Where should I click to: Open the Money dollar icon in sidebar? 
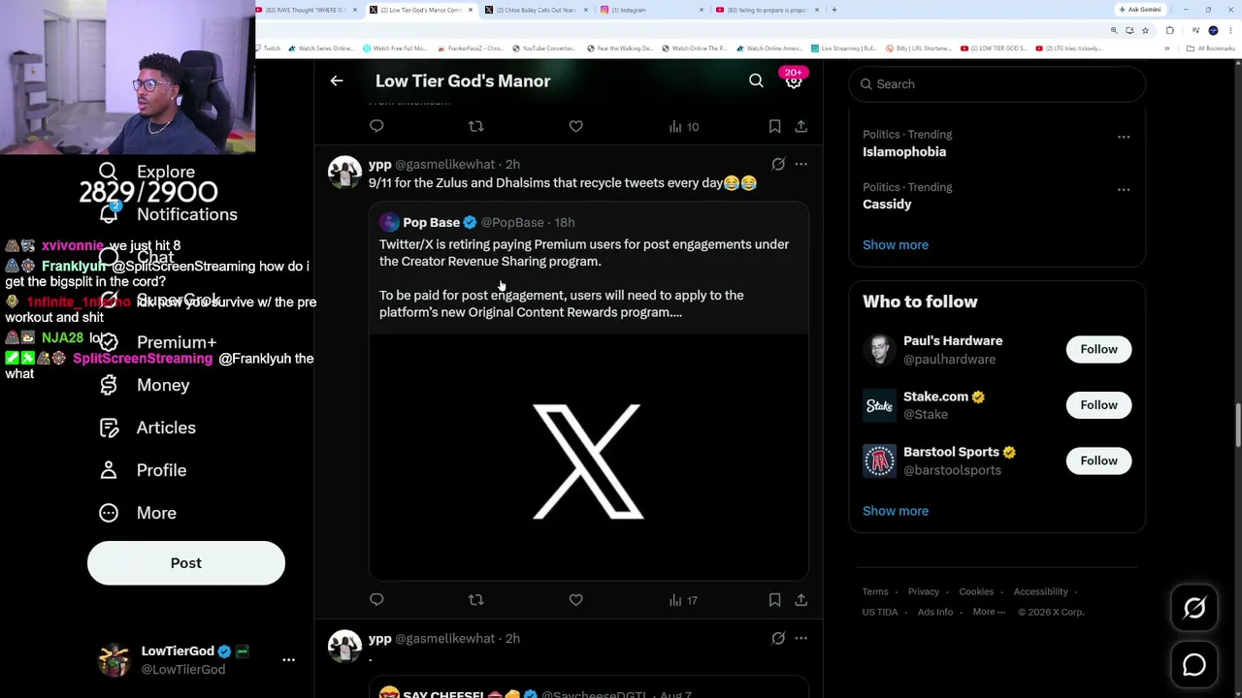pyautogui.click(x=109, y=385)
